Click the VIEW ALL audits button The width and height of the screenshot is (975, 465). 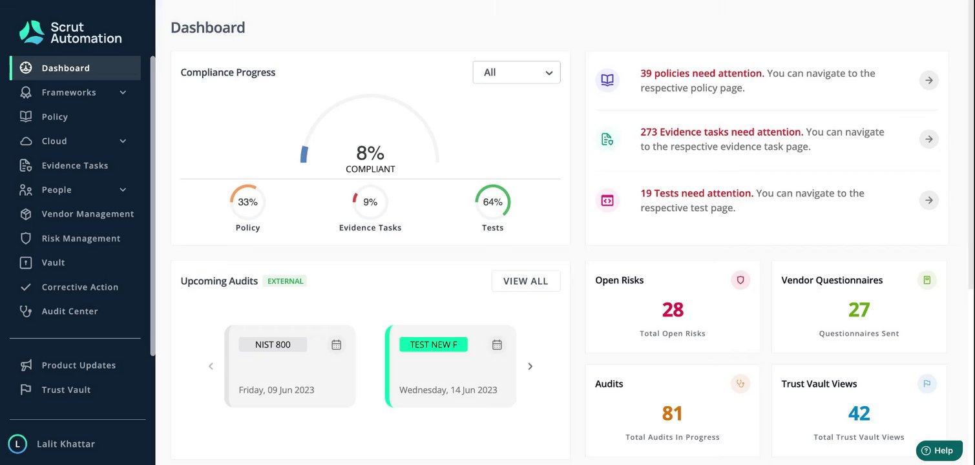click(525, 281)
